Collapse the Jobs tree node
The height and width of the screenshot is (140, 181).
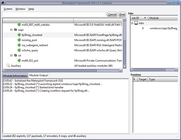(132, 23)
